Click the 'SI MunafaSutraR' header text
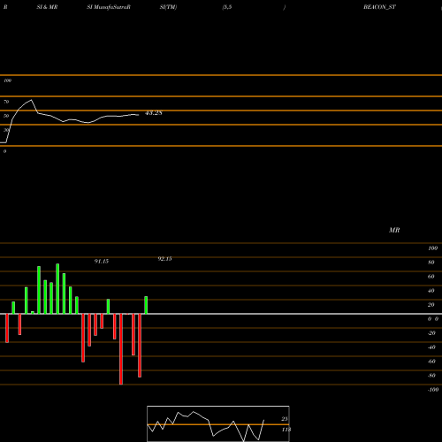442x442 pixels. tap(109, 7)
